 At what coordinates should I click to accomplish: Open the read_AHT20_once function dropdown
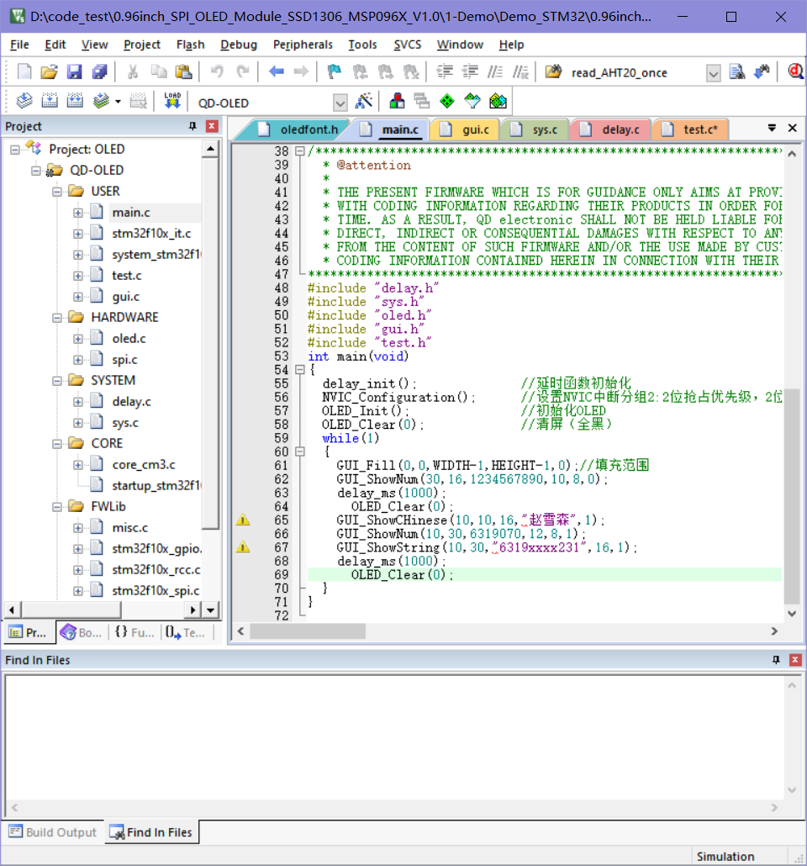click(713, 72)
